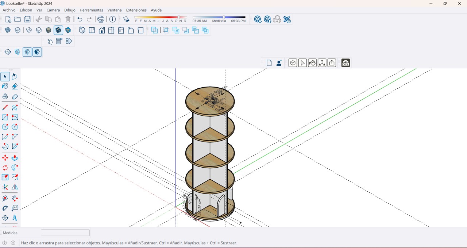Screen dimensions: 467x248
Task: Select the Rotated Rectangle tool
Action: click(15, 117)
